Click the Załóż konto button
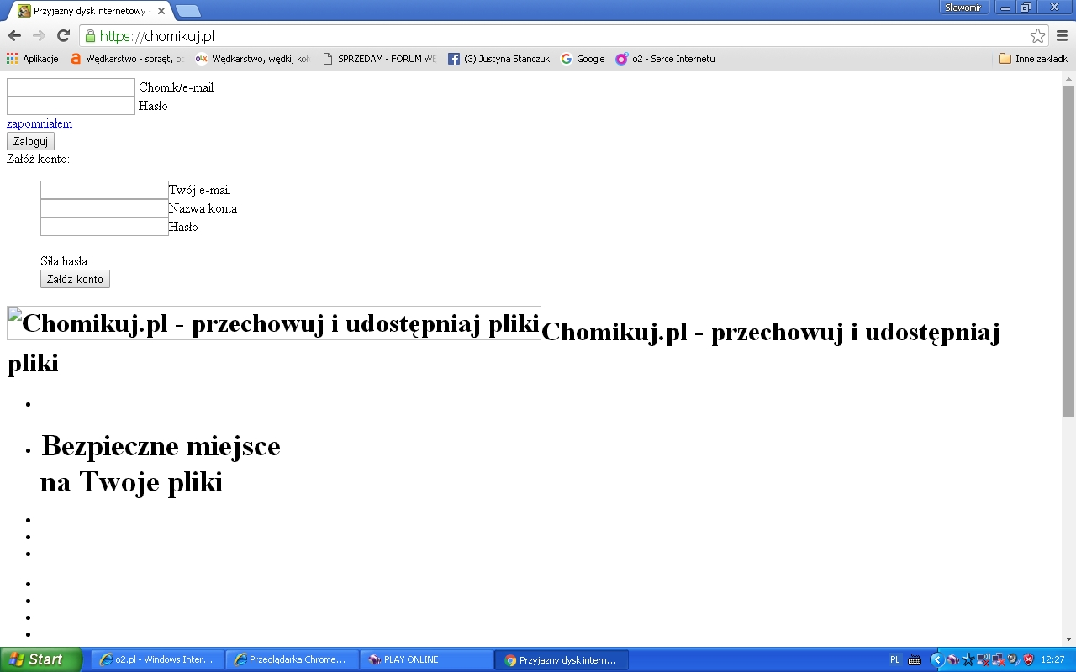Viewport: 1076px width, 672px height. 75,279
